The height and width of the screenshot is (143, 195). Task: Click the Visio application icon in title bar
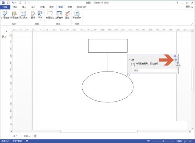3,3
